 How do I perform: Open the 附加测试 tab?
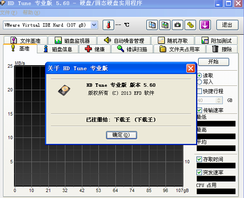click(216, 41)
